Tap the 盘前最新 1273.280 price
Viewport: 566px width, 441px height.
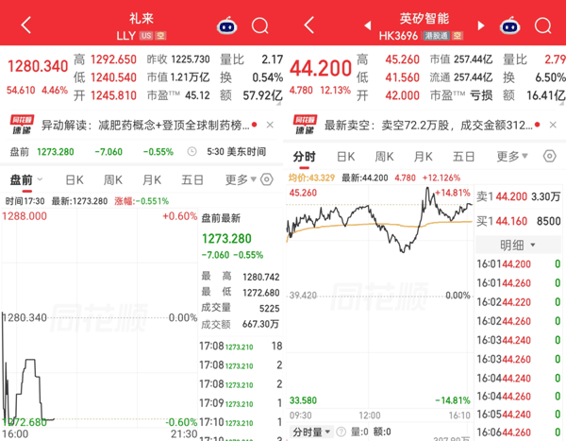pyautogui.click(x=226, y=239)
